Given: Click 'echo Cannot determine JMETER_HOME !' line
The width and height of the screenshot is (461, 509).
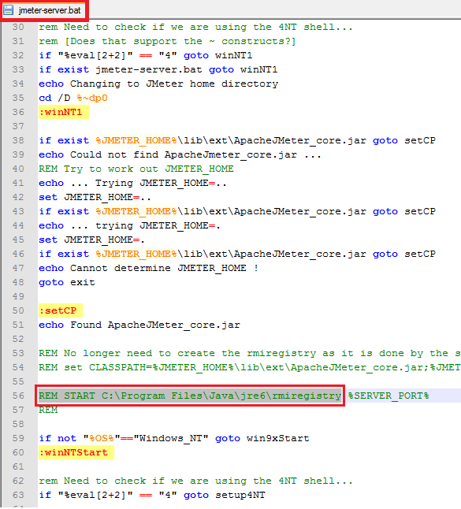Looking at the screenshot, I should coord(148,268).
